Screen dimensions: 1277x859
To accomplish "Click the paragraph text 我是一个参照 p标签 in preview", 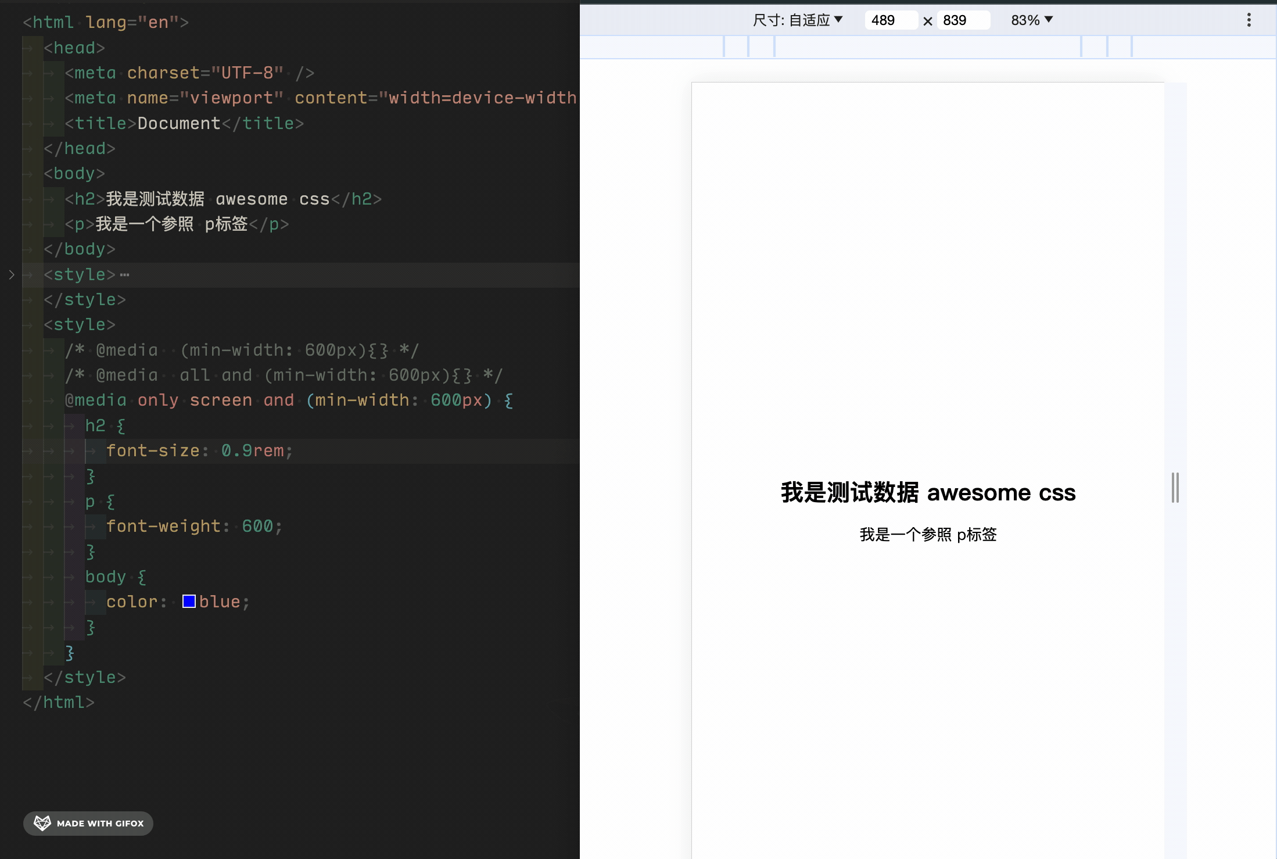I will [x=927, y=535].
